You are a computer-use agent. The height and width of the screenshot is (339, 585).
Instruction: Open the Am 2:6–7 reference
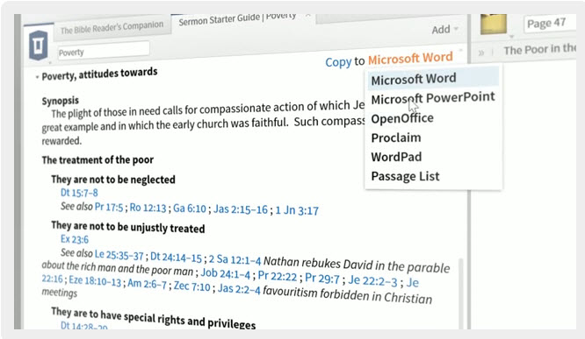[147, 284]
